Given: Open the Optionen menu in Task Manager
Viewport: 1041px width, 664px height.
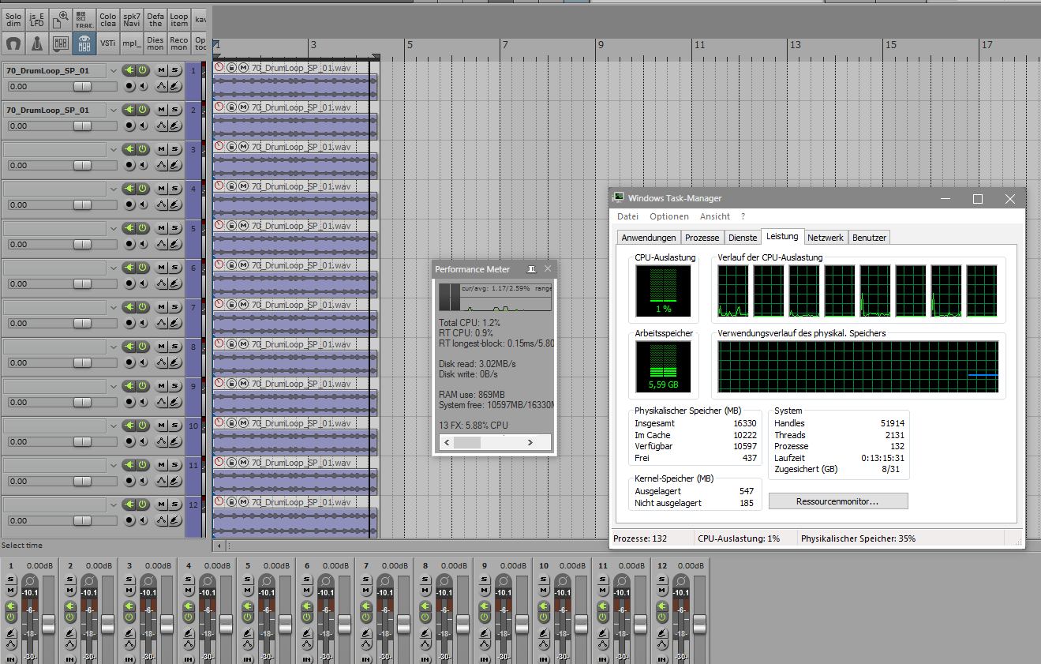Looking at the screenshot, I should (668, 216).
